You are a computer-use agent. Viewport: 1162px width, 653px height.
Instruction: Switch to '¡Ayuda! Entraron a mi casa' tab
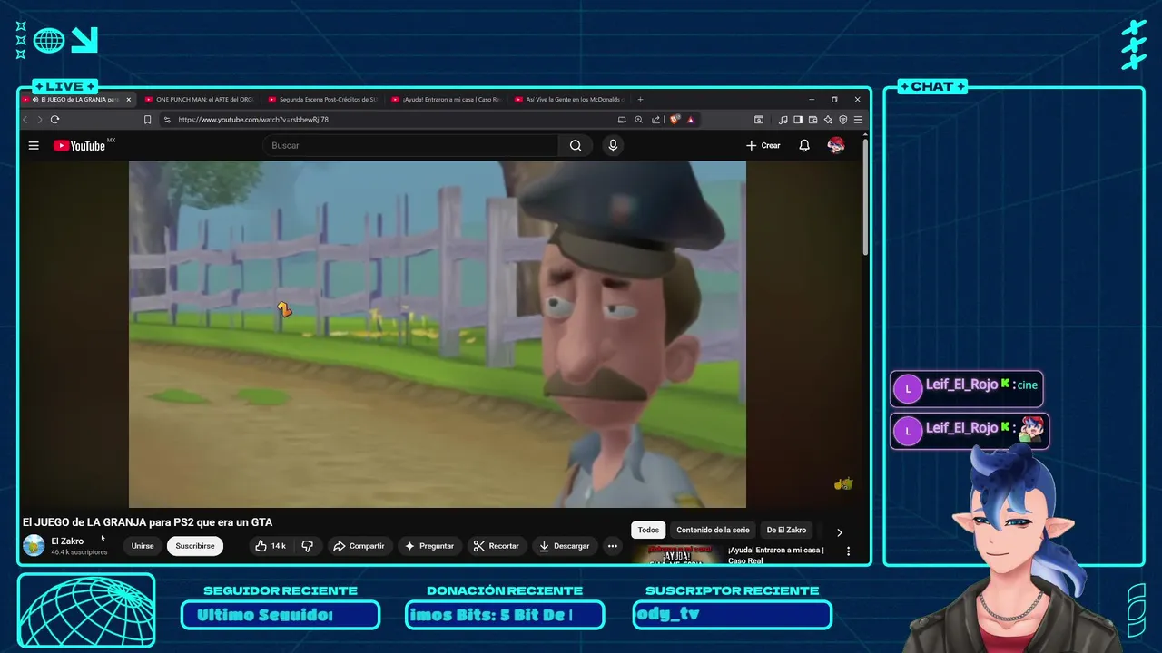(x=446, y=100)
